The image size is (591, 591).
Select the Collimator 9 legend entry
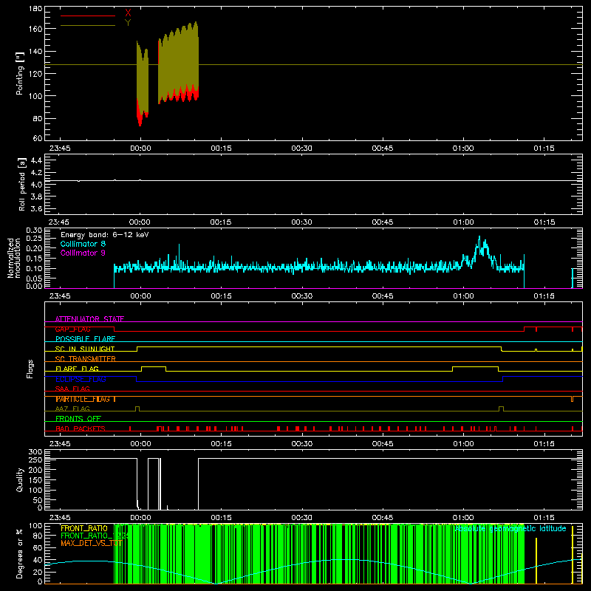83,253
